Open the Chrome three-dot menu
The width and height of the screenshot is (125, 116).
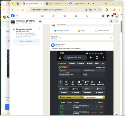pos(119,10)
